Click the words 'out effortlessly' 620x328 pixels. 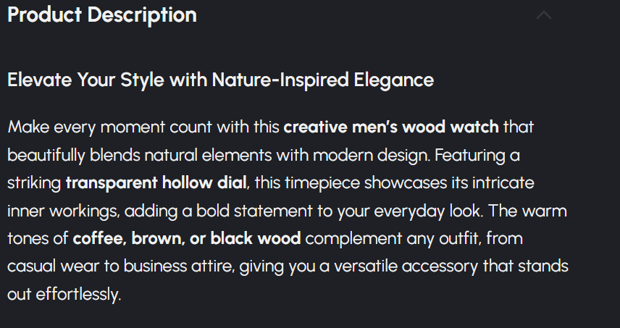pyautogui.click(x=64, y=295)
